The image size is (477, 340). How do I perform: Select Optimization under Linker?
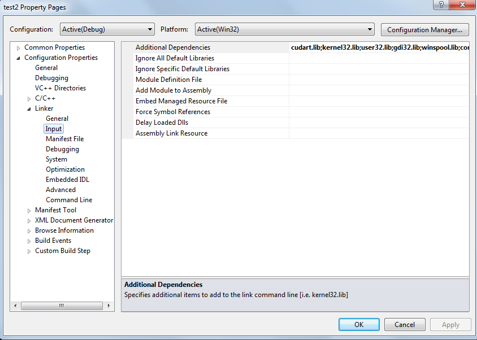(x=65, y=169)
